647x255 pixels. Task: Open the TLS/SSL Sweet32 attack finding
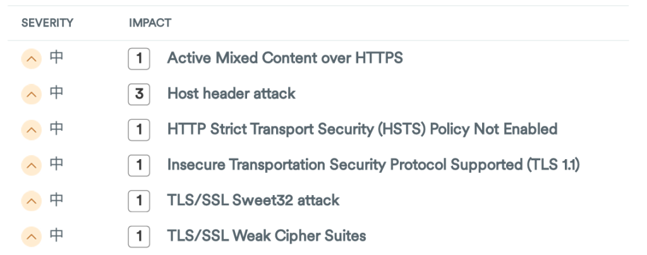point(253,201)
